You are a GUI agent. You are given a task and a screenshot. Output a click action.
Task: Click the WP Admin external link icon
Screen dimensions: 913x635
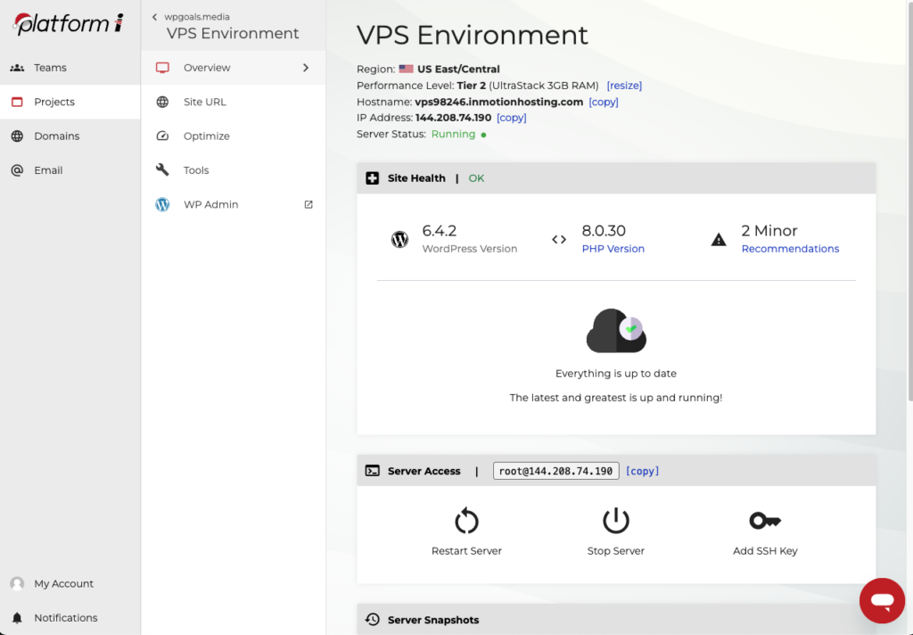(308, 204)
